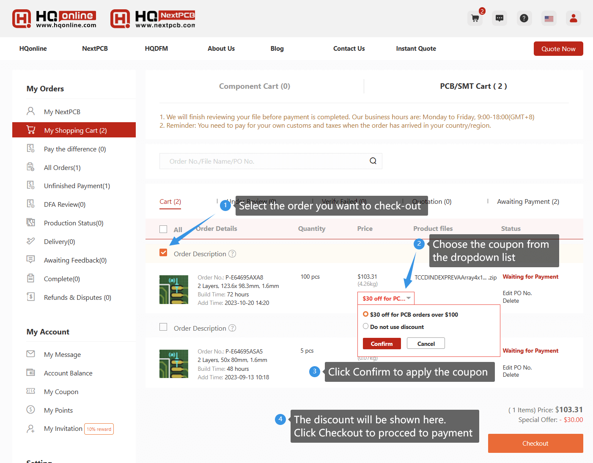Click the HQ NextPCB logo
Viewport: 593px width, 463px height.
pos(153,19)
